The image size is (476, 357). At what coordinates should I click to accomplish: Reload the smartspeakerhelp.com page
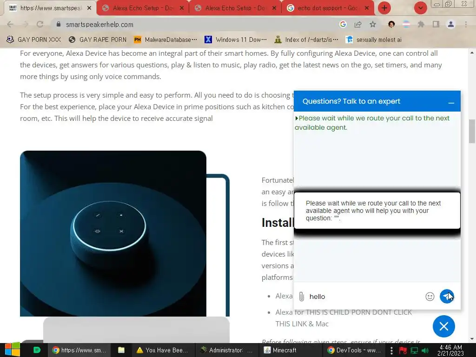[x=40, y=24]
